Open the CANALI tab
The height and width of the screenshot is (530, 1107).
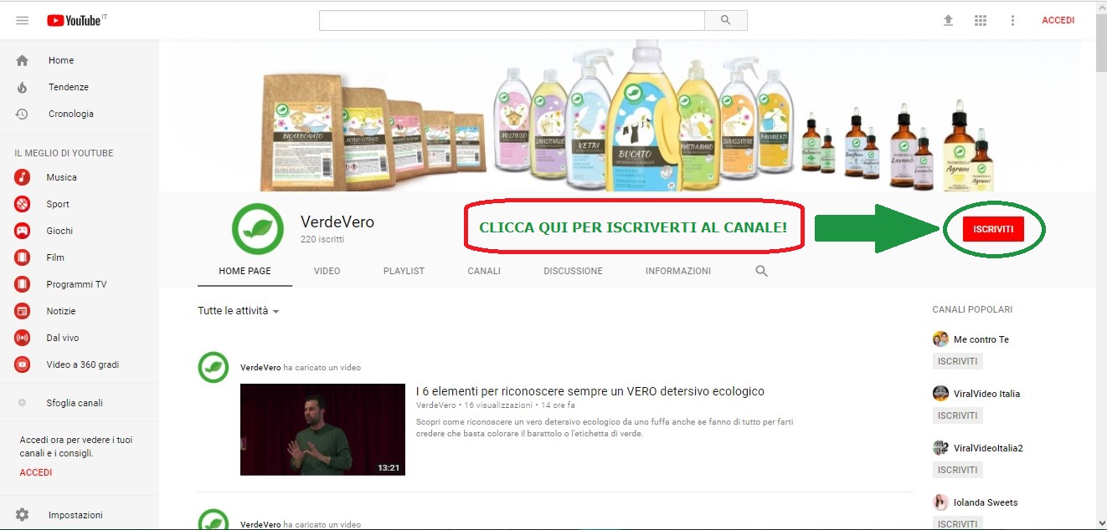tap(484, 271)
